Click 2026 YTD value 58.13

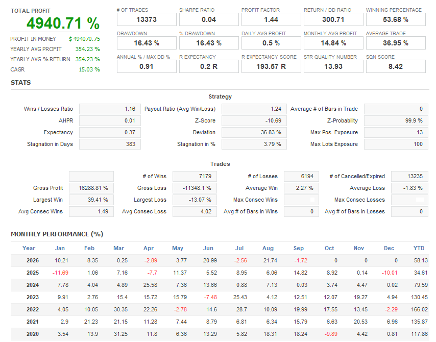point(421,260)
